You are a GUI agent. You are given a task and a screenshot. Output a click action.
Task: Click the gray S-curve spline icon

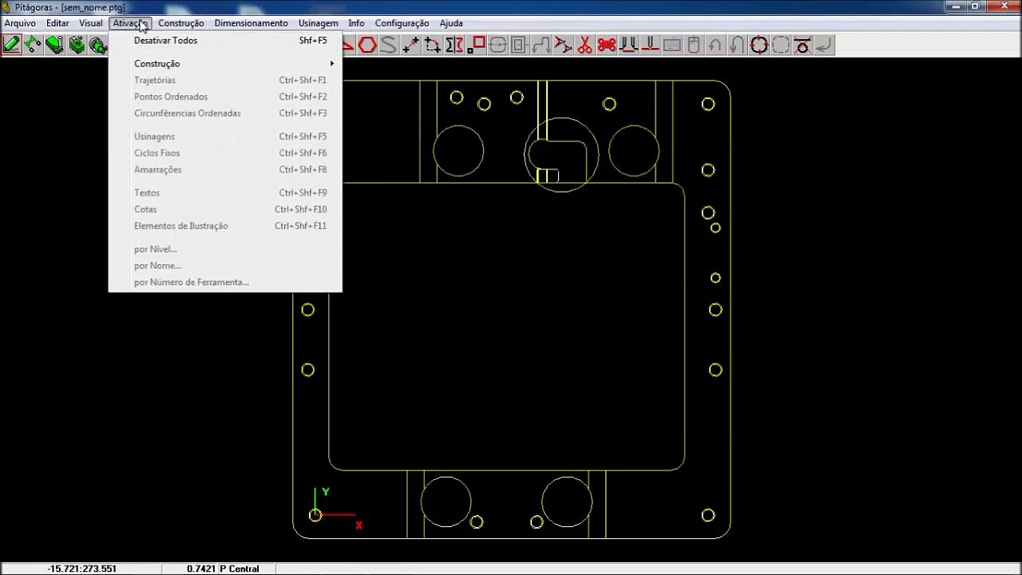389,45
